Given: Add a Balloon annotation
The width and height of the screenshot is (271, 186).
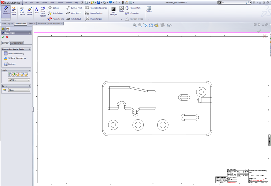Looking at the screenshot, I should pyautogui.click(x=53, y=8).
